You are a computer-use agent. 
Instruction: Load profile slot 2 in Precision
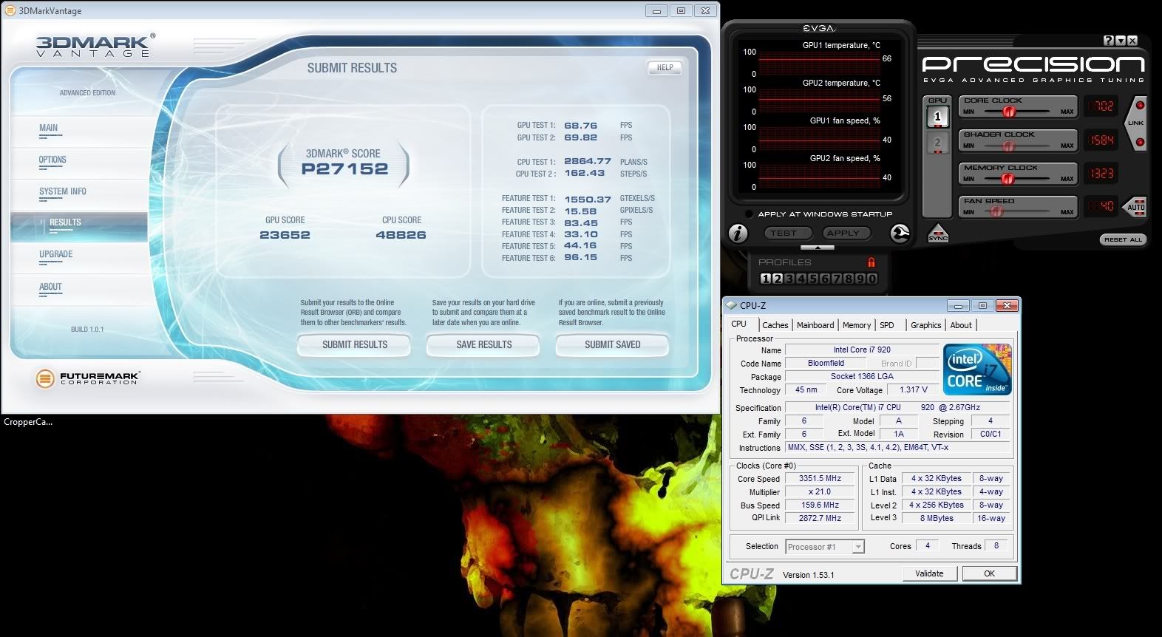[778, 279]
